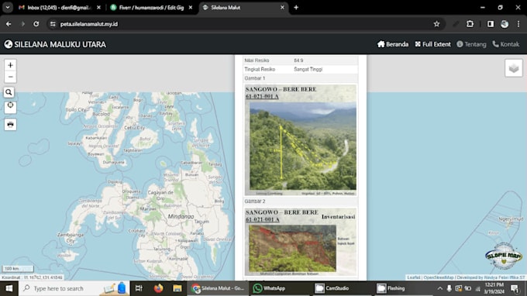The height and width of the screenshot is (296, 527).
Task: Open Chrome's three-dot menu
Action: click(518, 24)
